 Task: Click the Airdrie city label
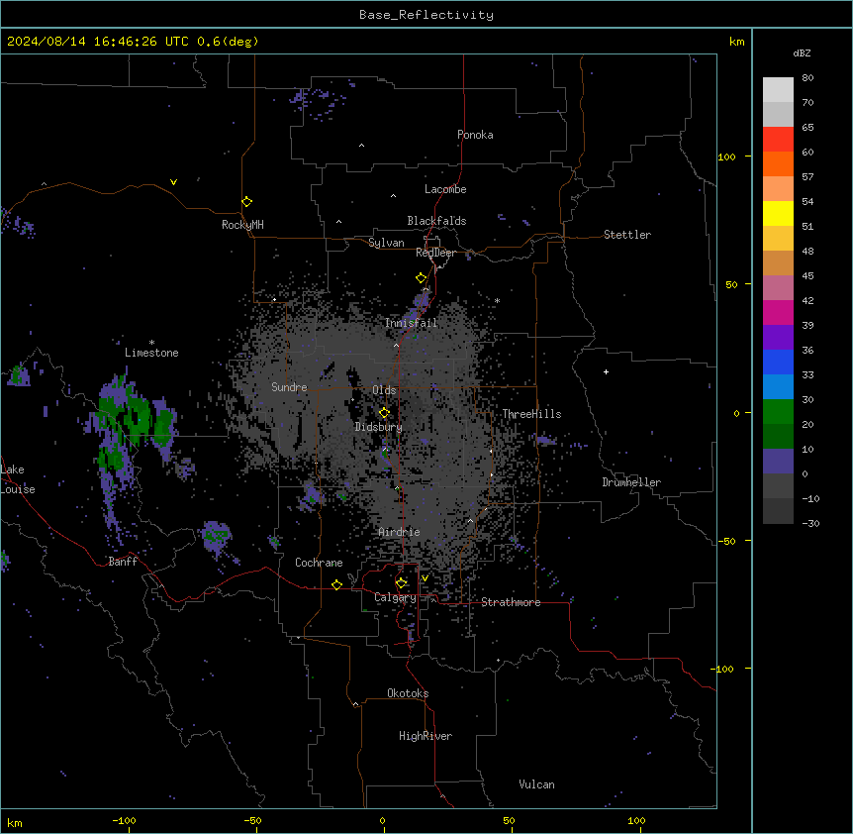pyautogui.click(x=400, y=532)
